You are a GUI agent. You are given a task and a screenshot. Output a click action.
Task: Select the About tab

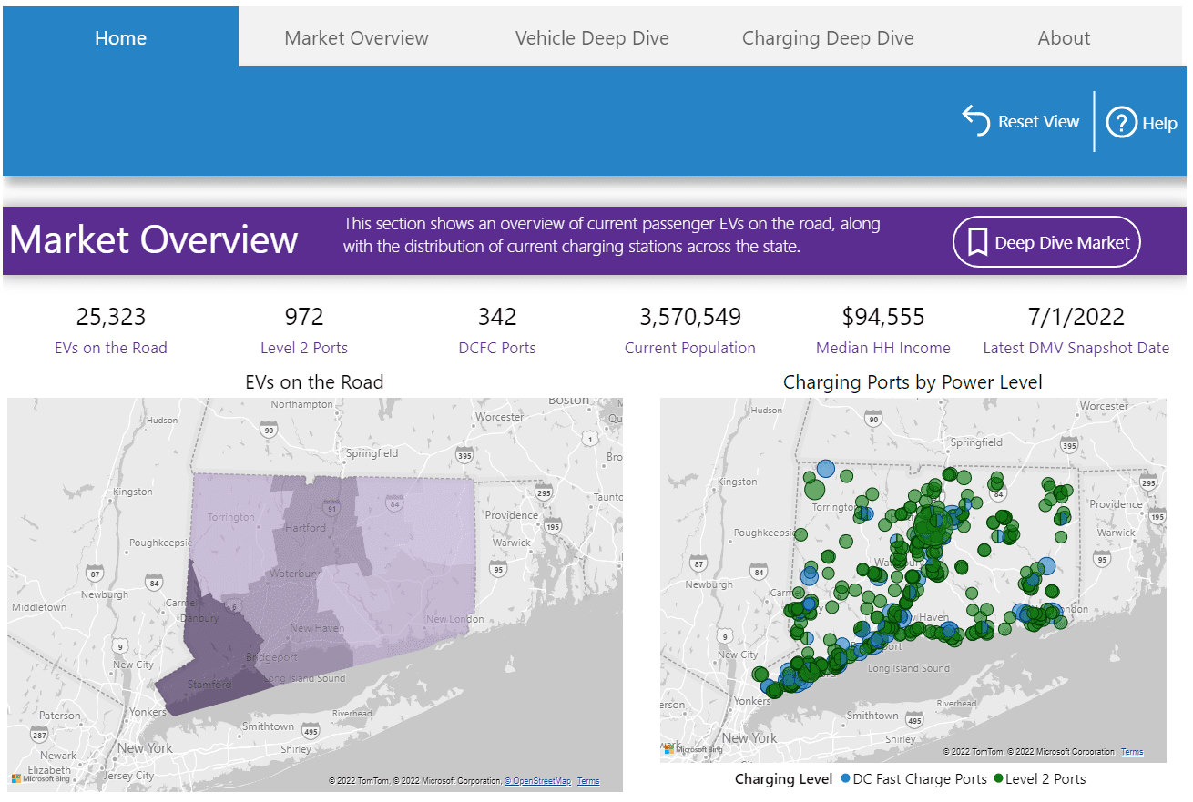tap(1063, 38)
